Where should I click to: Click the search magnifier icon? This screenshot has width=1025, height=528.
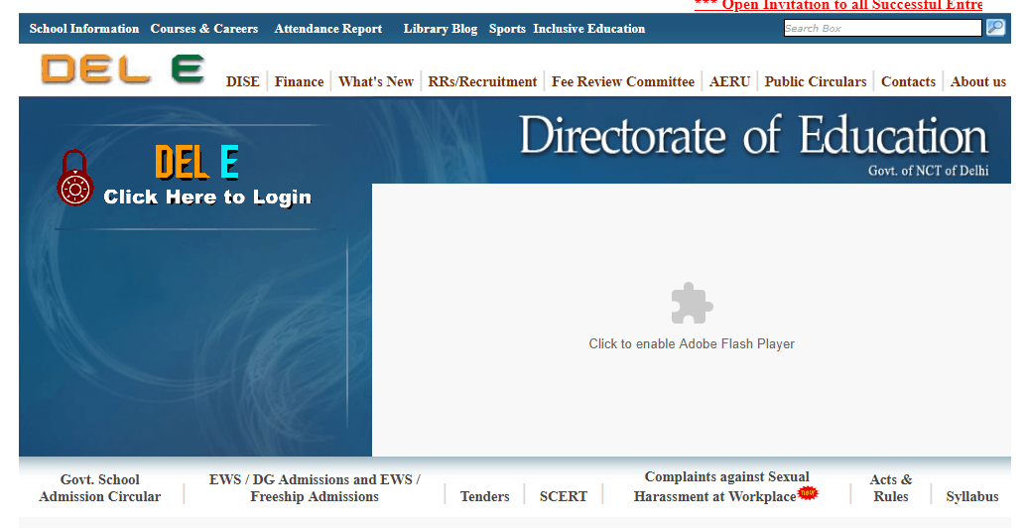point(995,28)
